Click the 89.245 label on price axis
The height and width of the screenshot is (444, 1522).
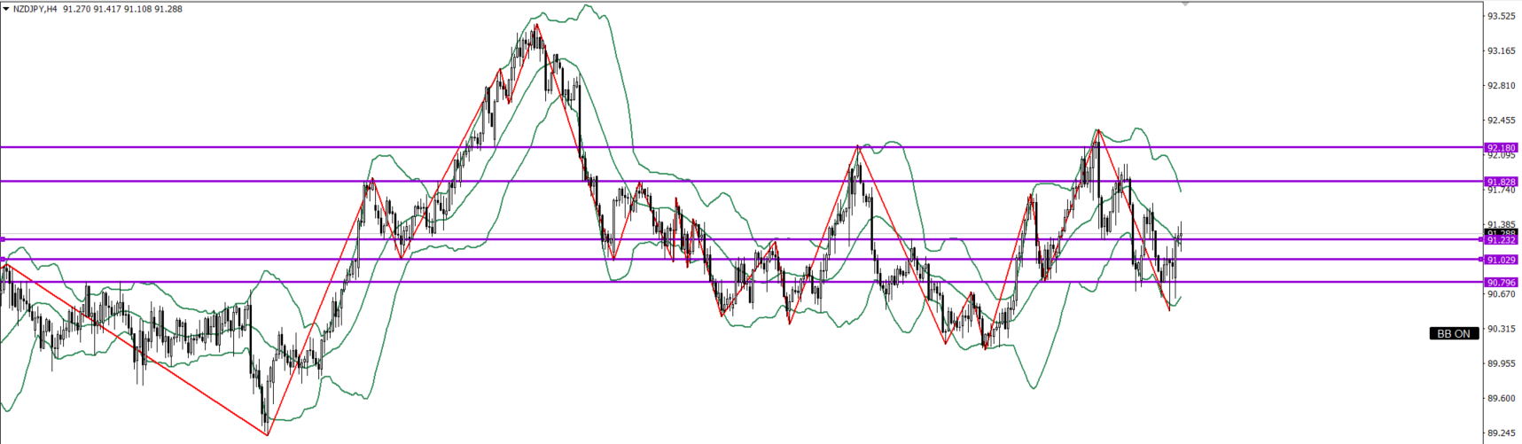tap(1501, 433)
